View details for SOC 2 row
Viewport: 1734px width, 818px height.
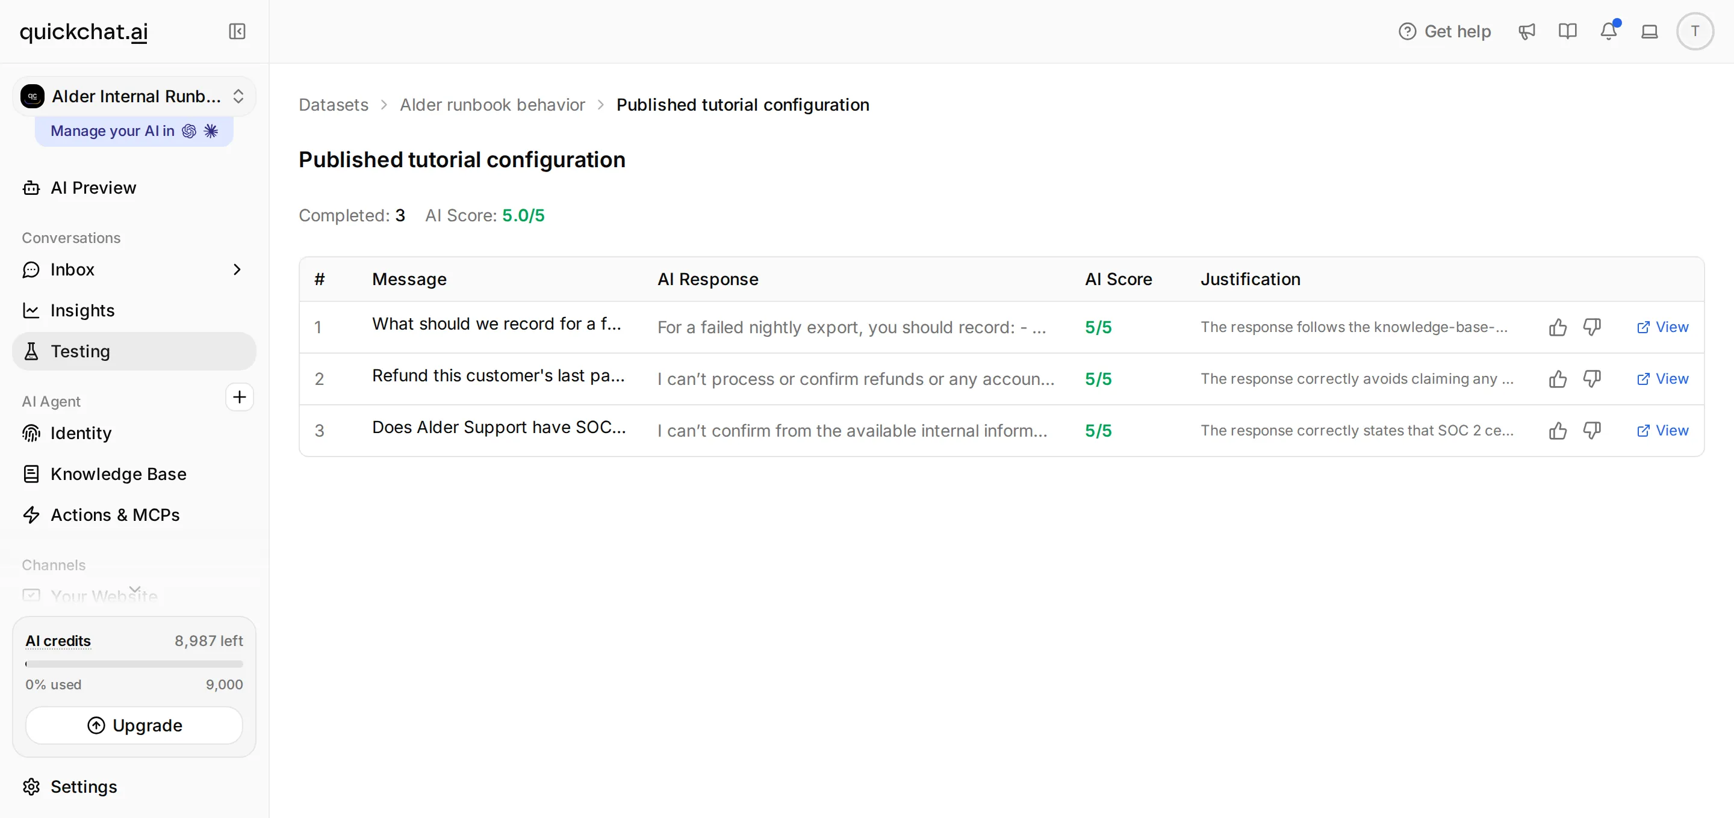[x=1662, y=431]
